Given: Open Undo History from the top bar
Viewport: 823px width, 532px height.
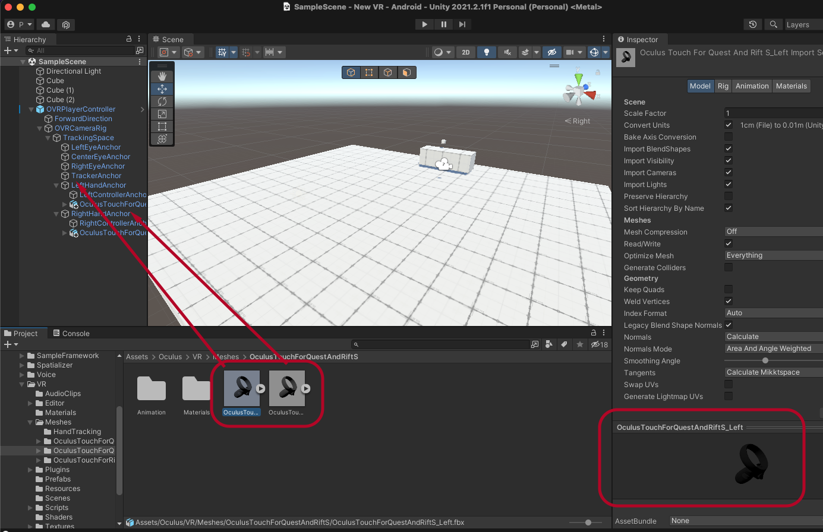Looking at the screenshot, I should (753, 24).
